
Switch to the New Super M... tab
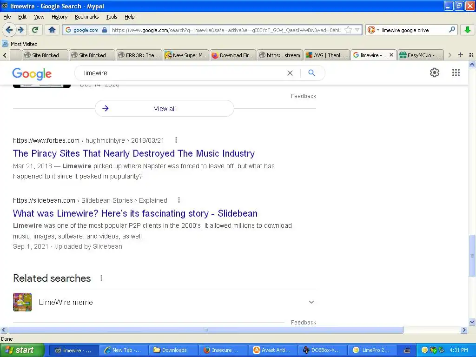tap(186, 55)
